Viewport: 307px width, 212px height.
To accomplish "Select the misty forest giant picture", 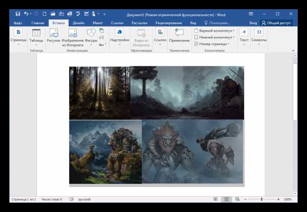I will [187, 93].
